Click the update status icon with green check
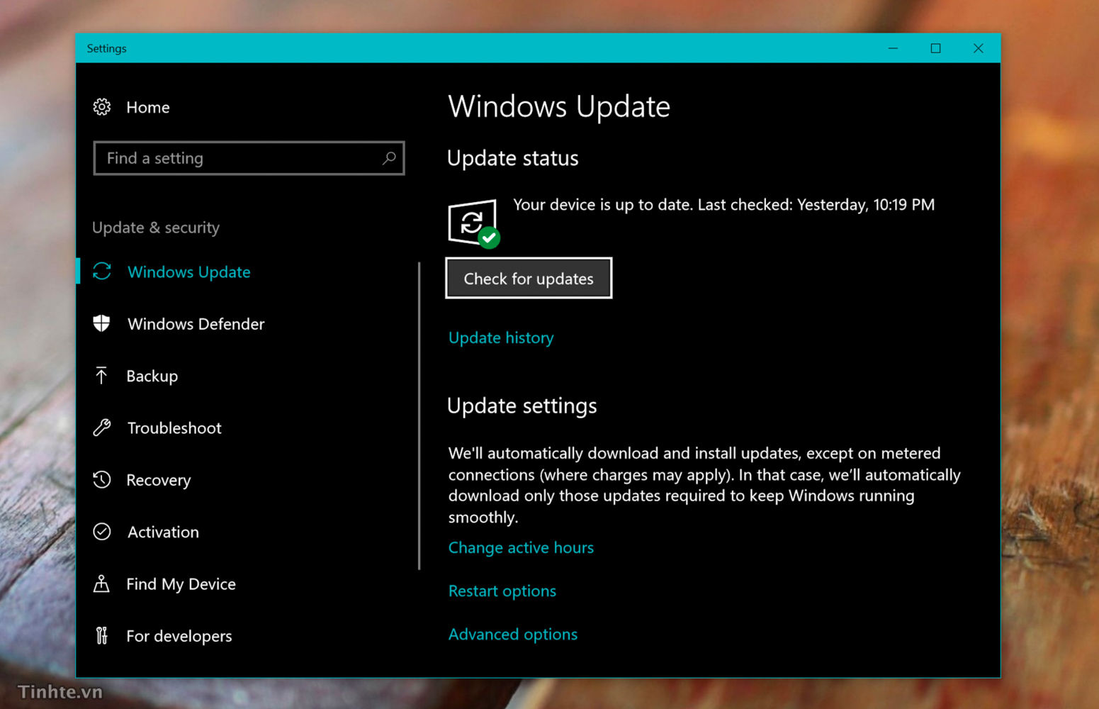Image resolution: width=1099 pixels, height=709 pixels. pyautogui.click(x=473, y=224)
